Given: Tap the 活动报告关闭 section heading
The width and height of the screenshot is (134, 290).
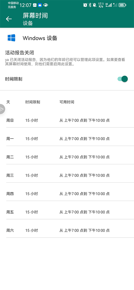Looking at the screenshot, I should pyautogui.click(x=20, y=53).
